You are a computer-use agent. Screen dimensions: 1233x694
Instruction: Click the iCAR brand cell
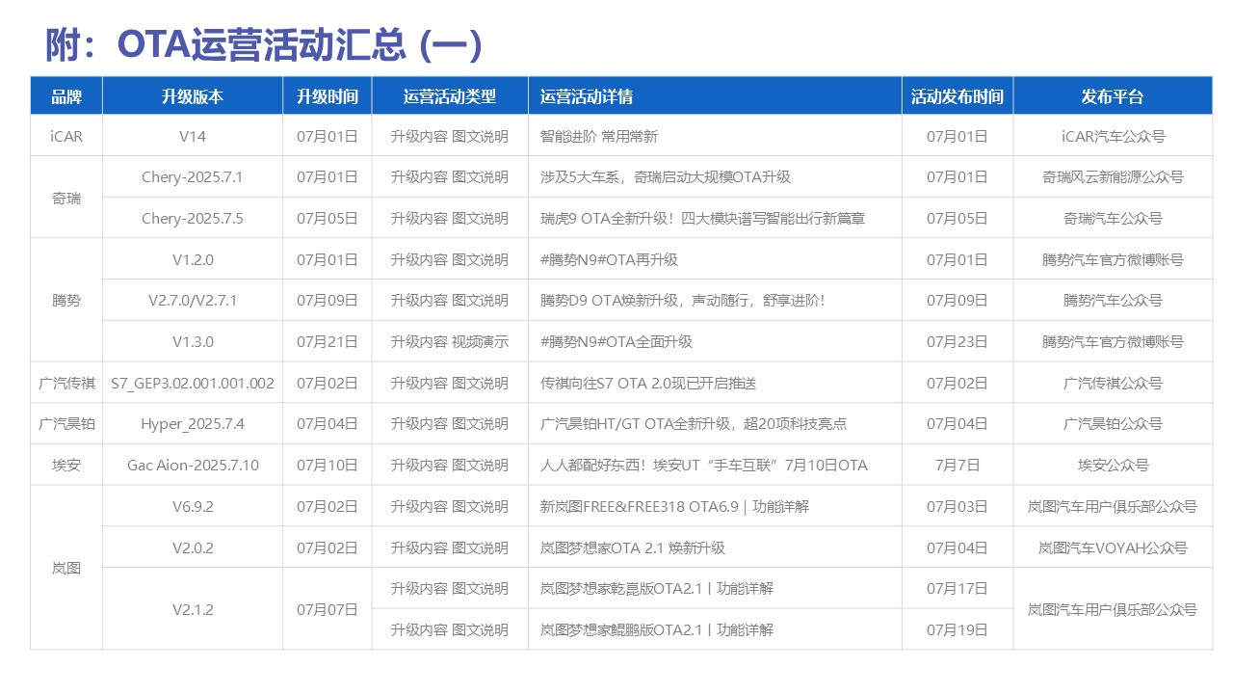[66, 136]
